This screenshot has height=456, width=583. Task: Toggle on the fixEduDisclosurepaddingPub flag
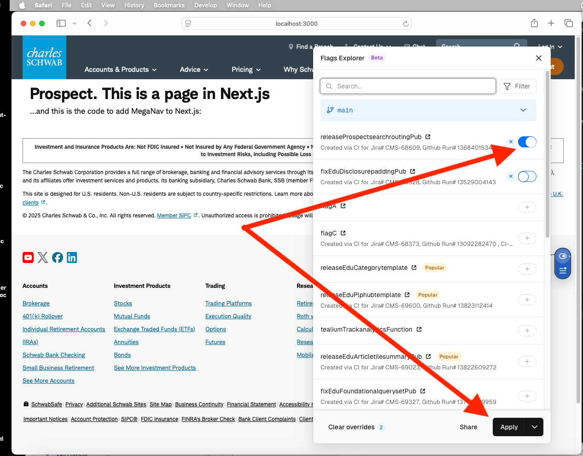[x=527, y=176]
